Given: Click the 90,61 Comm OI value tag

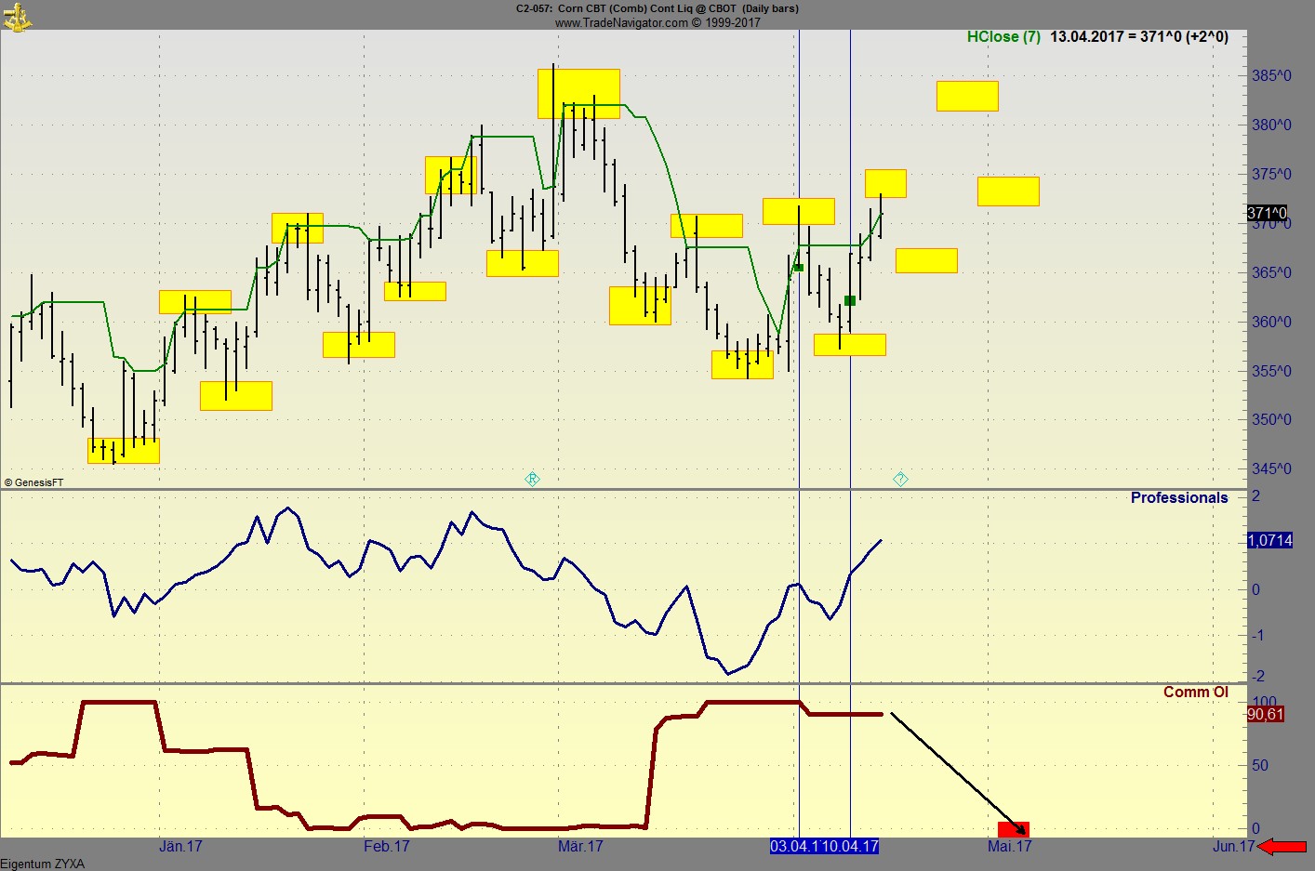Looking at the screenshot, I should (x=1265, y=714).
